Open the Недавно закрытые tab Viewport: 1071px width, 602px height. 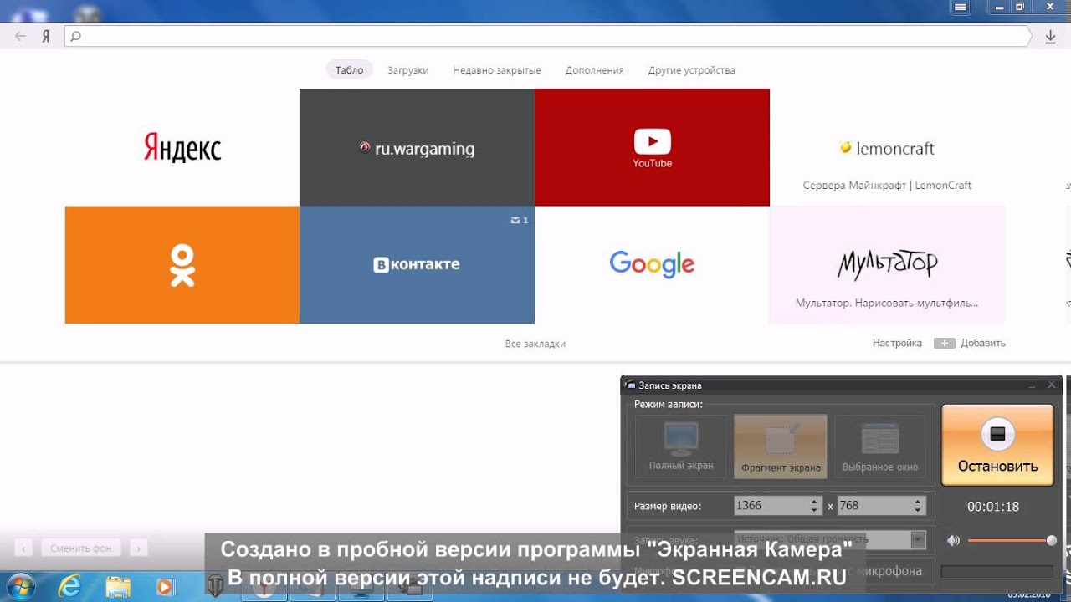[x=497, y=70]
